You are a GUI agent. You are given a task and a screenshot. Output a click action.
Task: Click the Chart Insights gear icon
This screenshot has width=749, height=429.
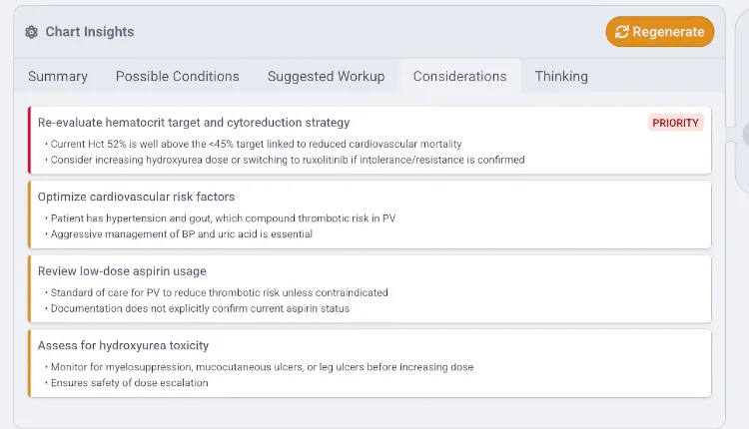click(x=32, y=32)
